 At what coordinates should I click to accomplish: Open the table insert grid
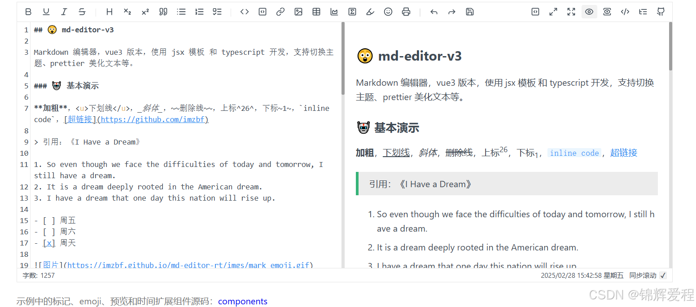pyautogui.click(x=316, y=12)
